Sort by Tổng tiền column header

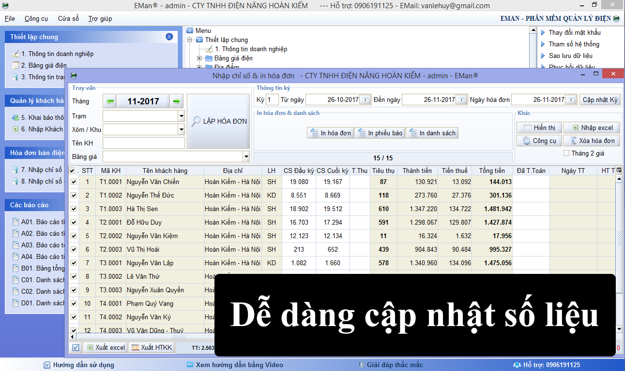pyautogui.click(x=492, y=171)
